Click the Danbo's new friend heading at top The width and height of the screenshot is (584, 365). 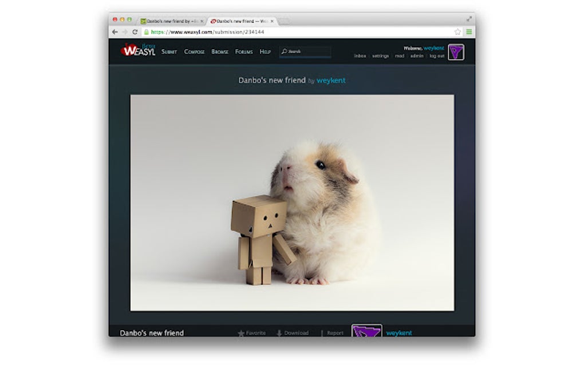[x=272, y=80]
